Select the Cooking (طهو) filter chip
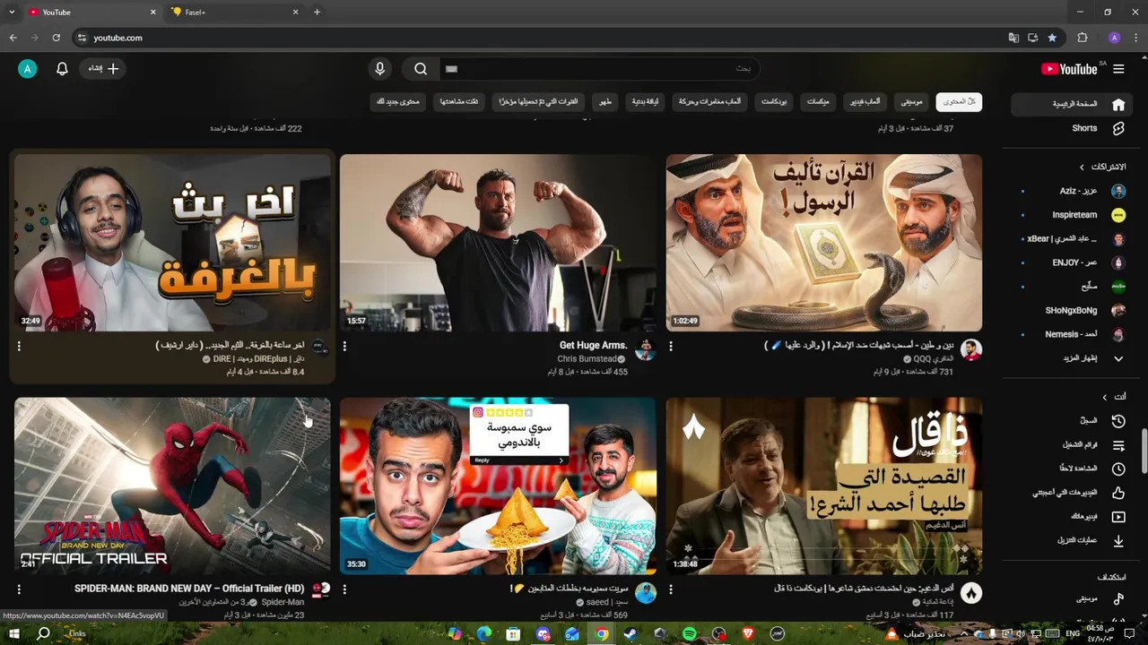 (x=606, y=102)
